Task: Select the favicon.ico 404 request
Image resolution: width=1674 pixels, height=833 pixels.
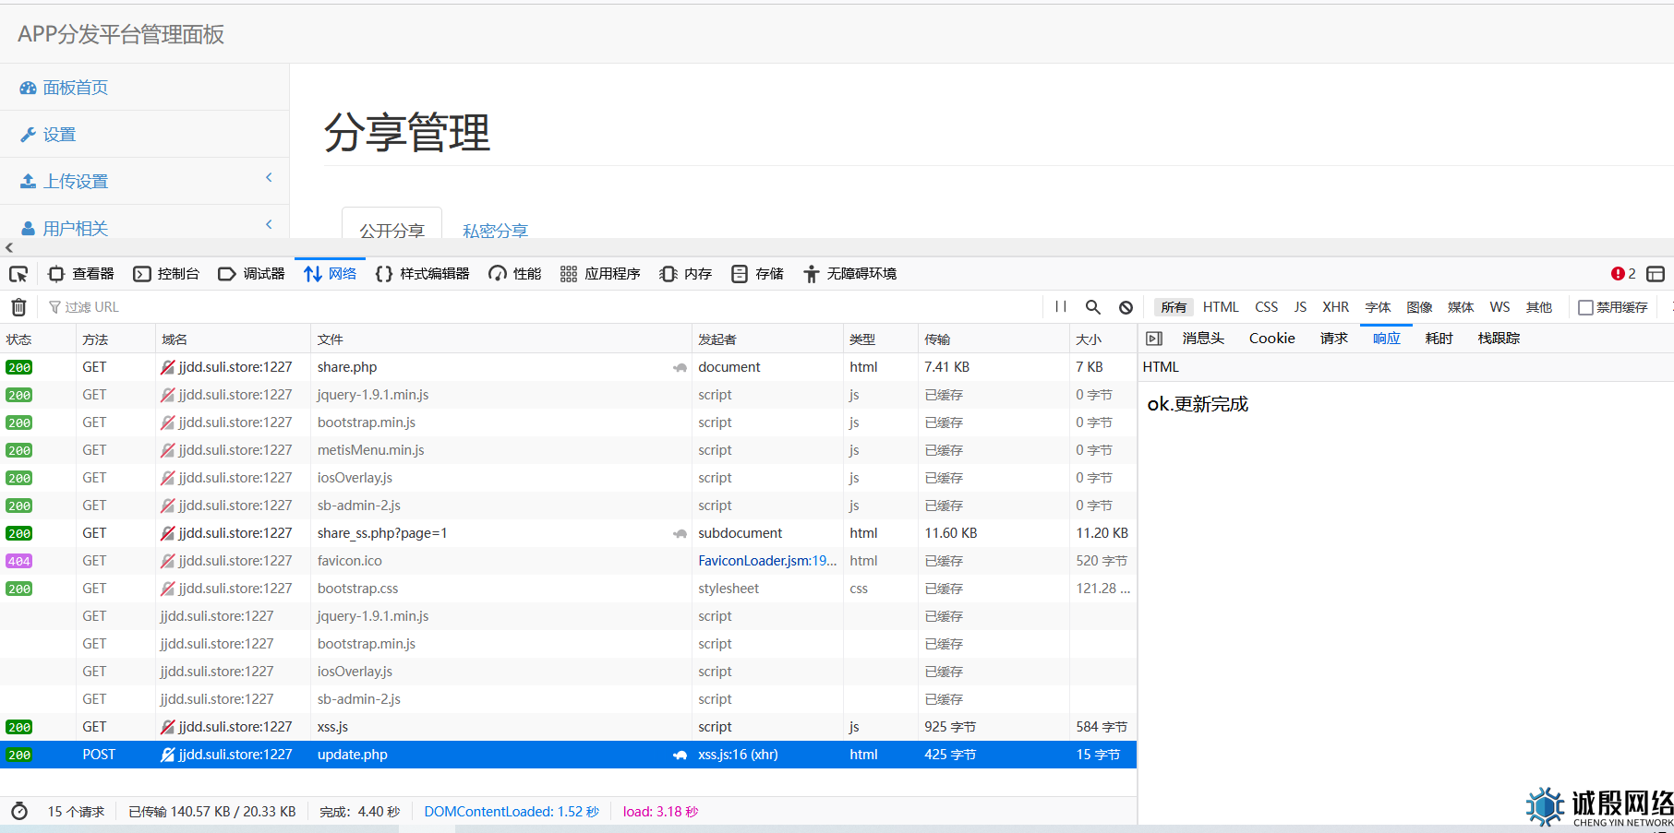Action: tap(568, 561)
